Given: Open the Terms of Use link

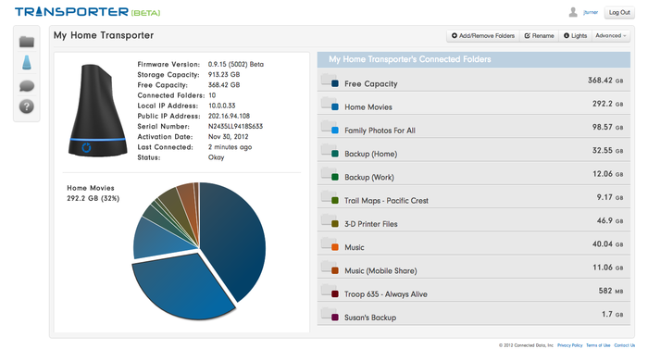Looking at the screenshot, I should click(x=598, y=345).
